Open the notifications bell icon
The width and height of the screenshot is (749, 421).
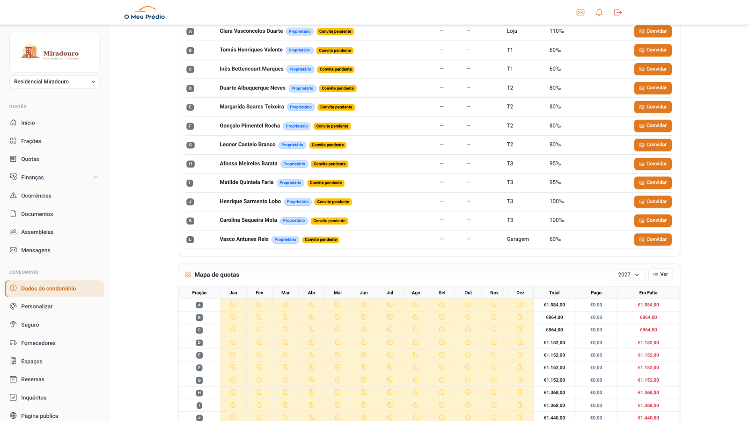[599, 13]
